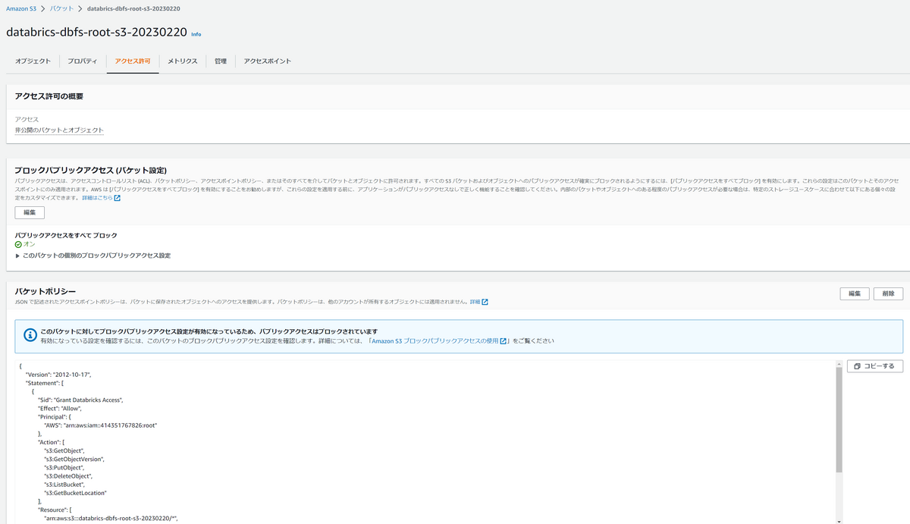Click the copy icon in コピーする button
Screen dimensions: 910x524
tap(857, 366)
